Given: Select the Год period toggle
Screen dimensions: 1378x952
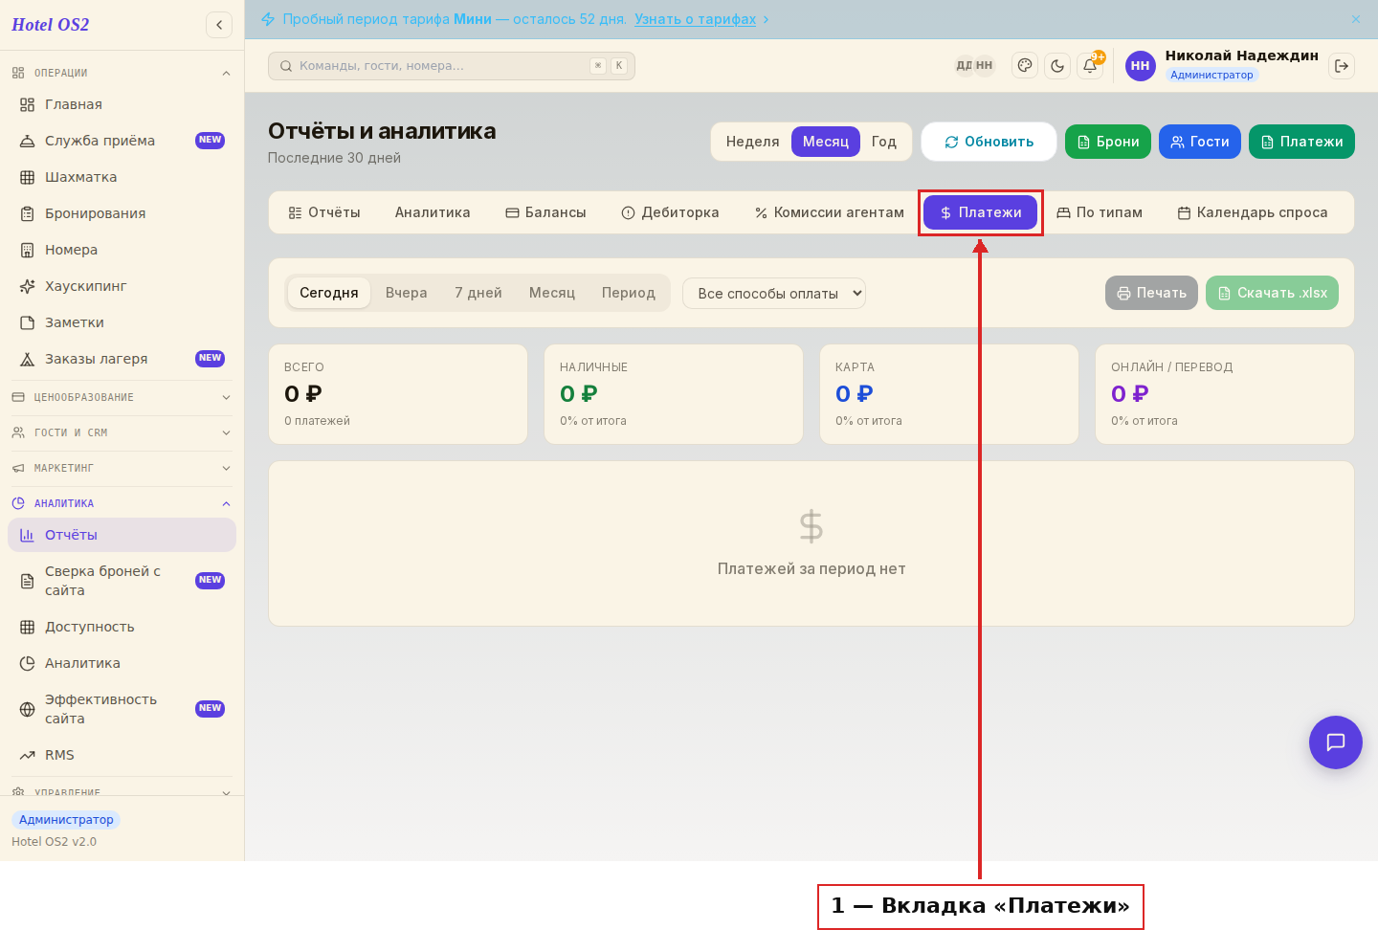Looking at the screenshot, I should (x=884, y=142).
